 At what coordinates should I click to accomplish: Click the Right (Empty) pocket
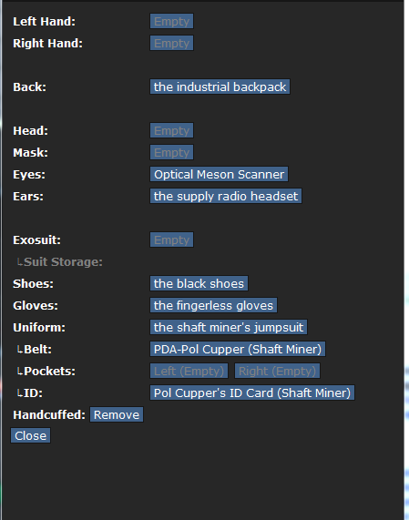point(277,371)
